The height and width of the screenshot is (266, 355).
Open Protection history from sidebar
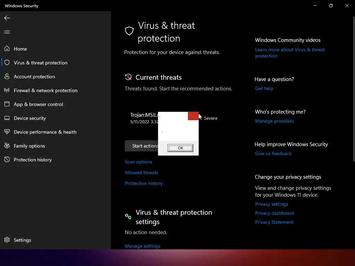(33, 160)
